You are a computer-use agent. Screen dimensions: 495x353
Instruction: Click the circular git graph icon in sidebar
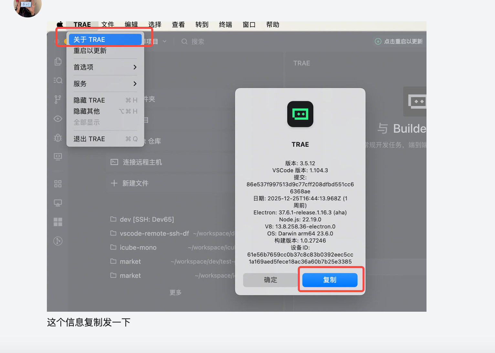point(58,241)
